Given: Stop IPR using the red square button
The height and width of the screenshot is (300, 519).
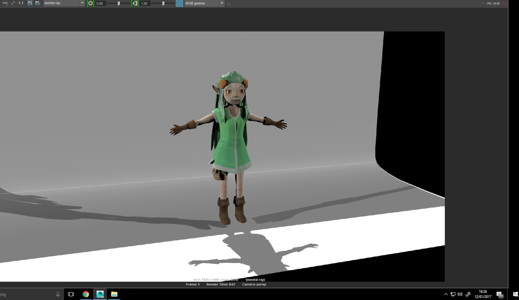Looking at the screenshot, I should pos(504,3).
